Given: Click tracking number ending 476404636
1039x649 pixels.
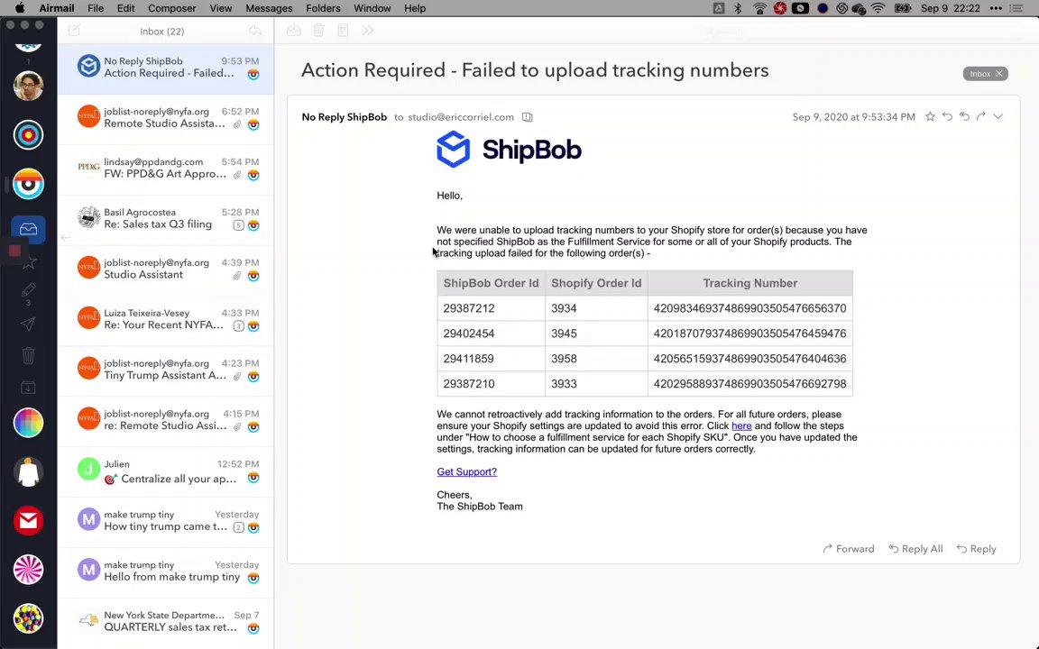Looking at the screenshot, I should 750,358.
